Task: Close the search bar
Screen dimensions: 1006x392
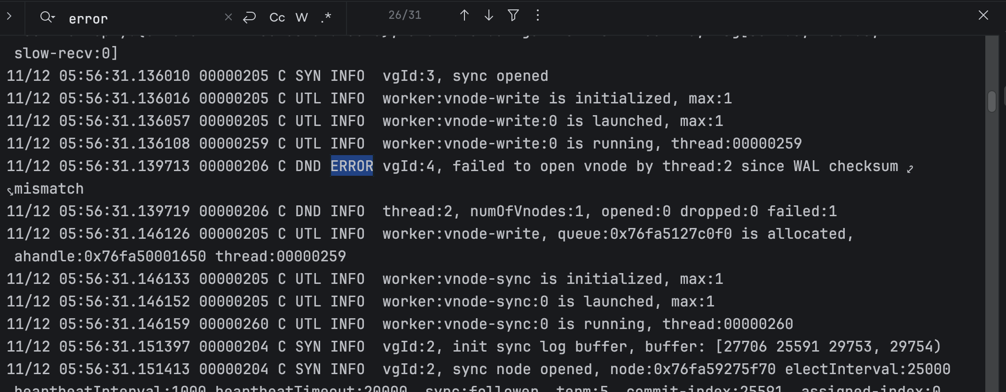Action: (983, 16)
